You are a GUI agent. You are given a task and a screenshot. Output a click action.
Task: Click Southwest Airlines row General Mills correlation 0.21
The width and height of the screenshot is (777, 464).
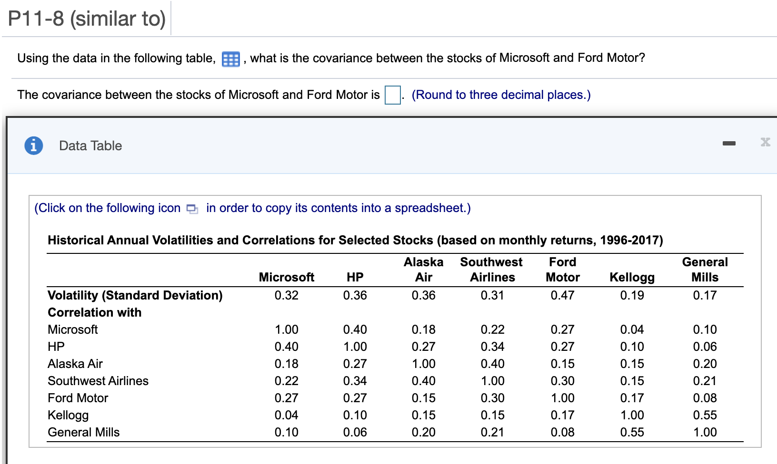(x=705, y=381)
